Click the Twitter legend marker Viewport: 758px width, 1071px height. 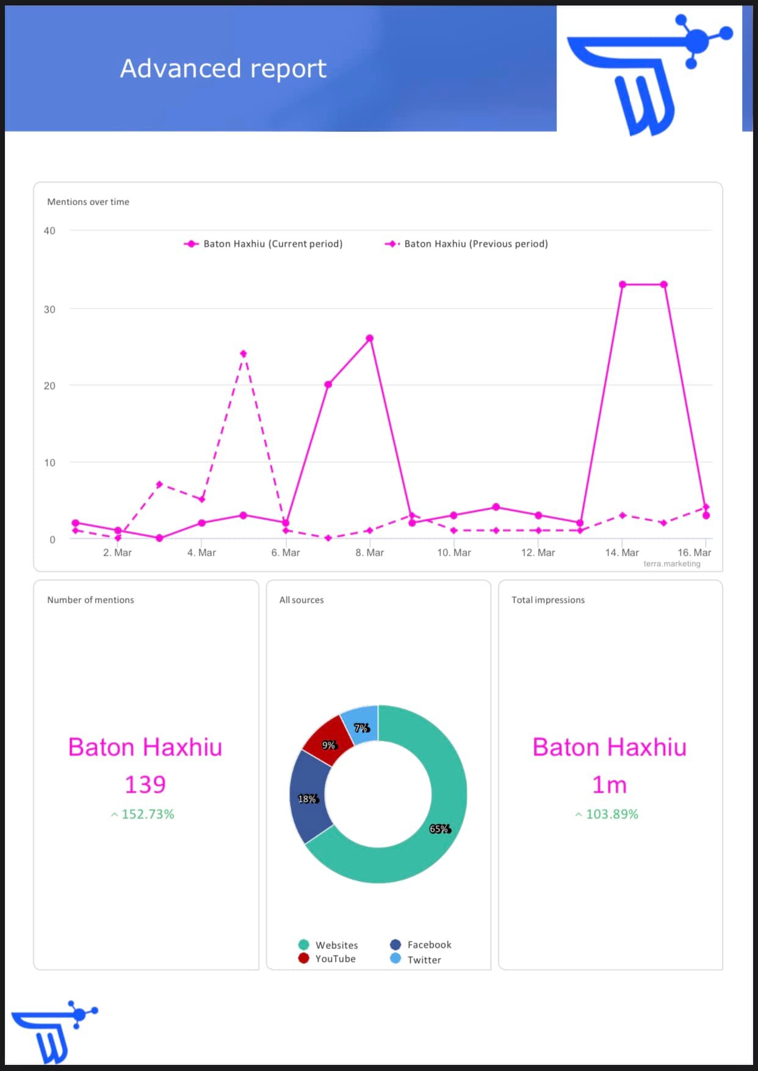click(x=395, y=959)
